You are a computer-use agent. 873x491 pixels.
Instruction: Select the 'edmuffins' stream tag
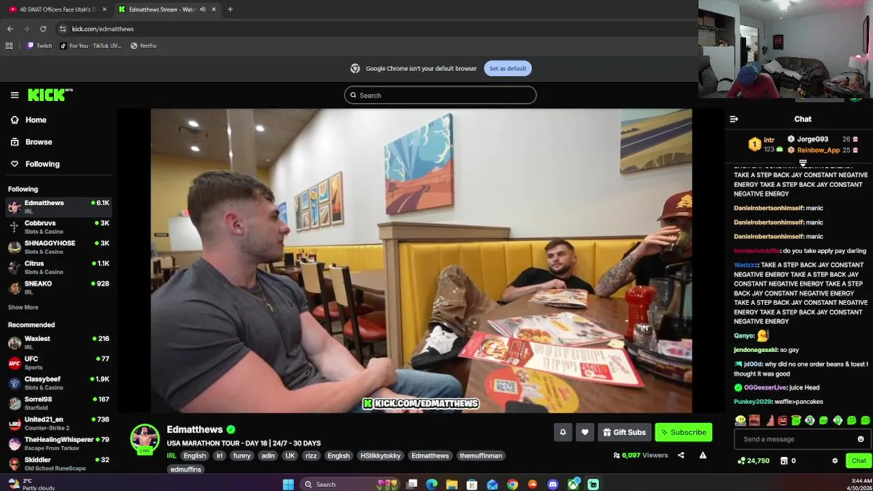(186, 469)
